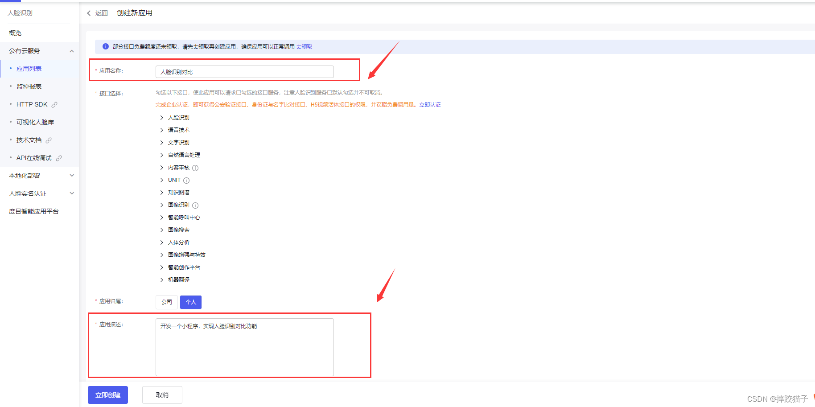Expand the 人脸实名认证 sidebar section
The height and width of the screenshot is (407, 815).
coord(72,193)
